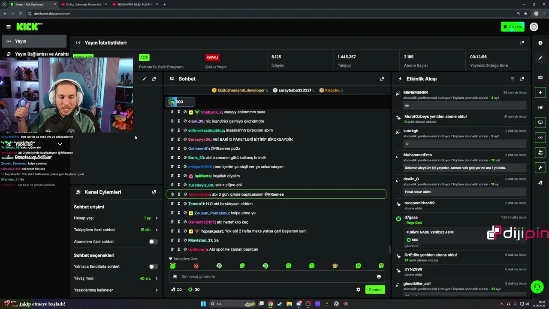The width and height of the screenshot is (549, 309).
Task: Open Fikochu's leaderboard entry
Action: (331, 91)
